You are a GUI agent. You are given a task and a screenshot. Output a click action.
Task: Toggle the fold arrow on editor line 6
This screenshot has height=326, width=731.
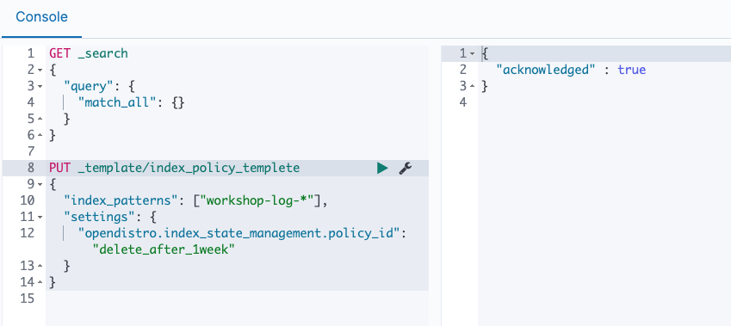pyautogui.click(x=40, y=136)
